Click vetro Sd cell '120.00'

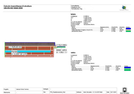[x=118, y=69]
